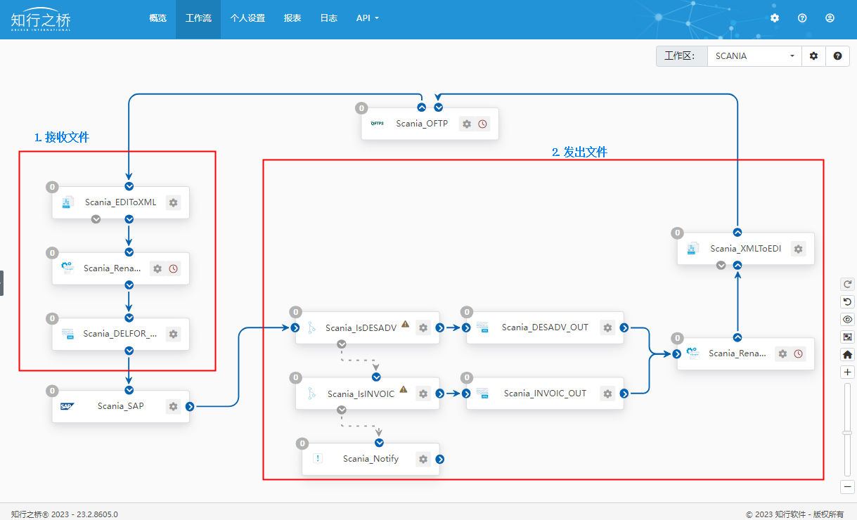Viewport: 857px width, 520px height.
Task: Click gray down chevron under Scania_XMLToEDI
Action: 721,266
